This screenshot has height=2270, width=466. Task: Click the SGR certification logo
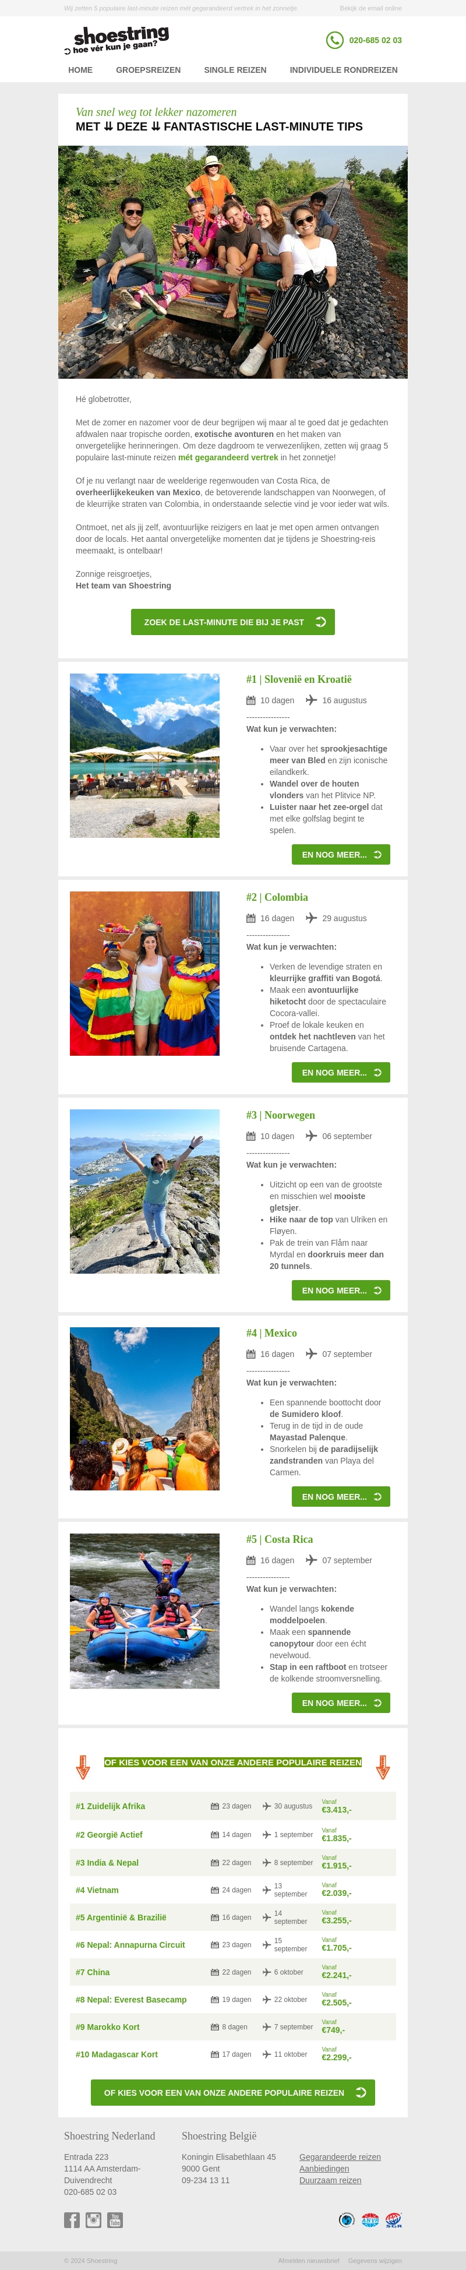click(x=393, y=2220)
